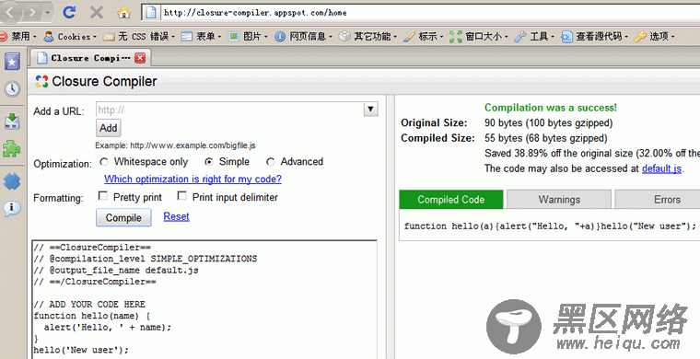
Task: Click the page icon in the address bar
Action: (x=151, y=13)
